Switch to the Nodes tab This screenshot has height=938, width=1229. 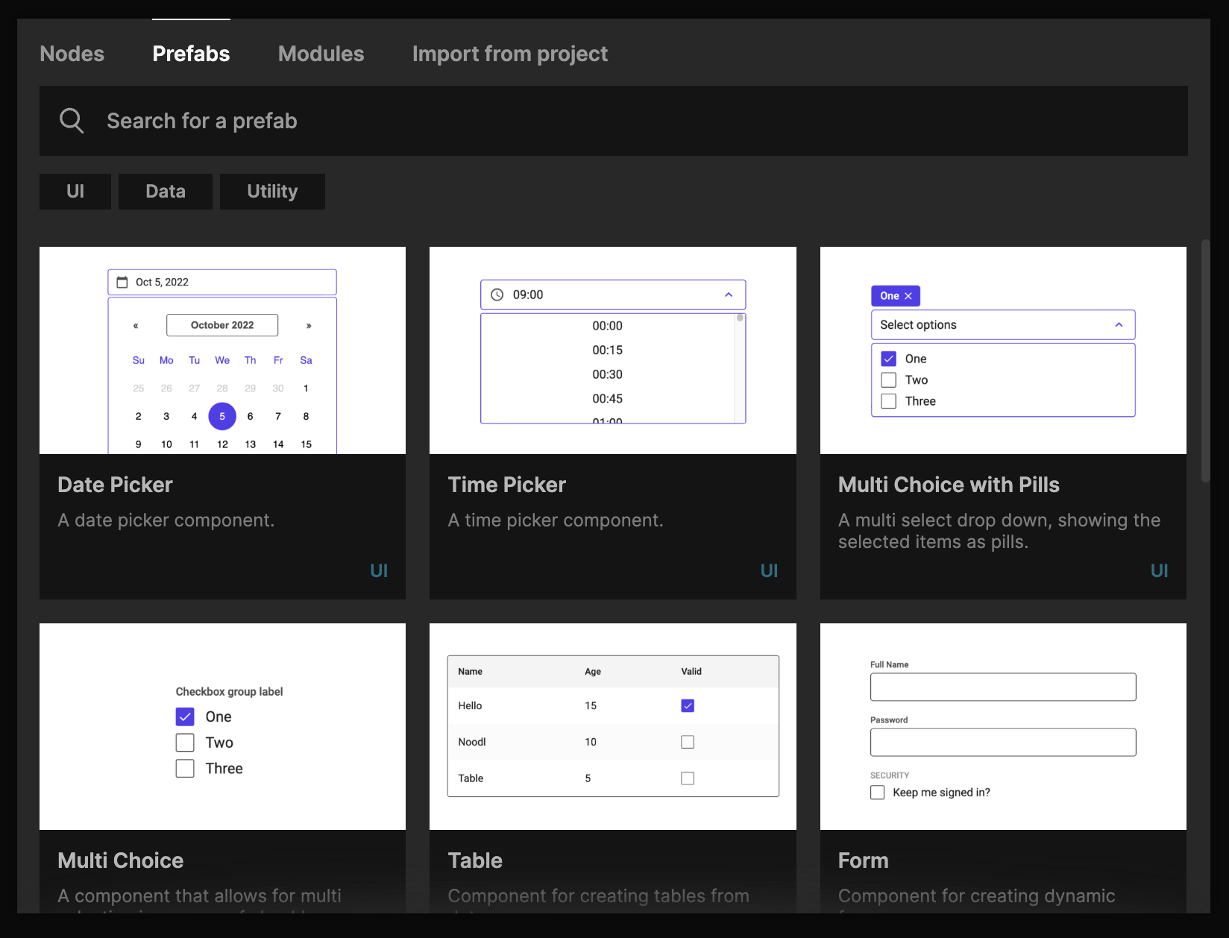tap(72, 54)
